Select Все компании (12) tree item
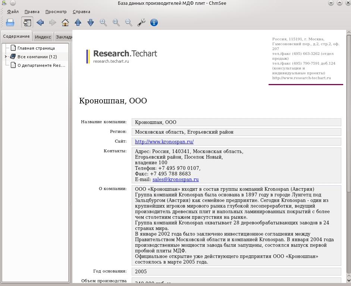 coord(37,57)
